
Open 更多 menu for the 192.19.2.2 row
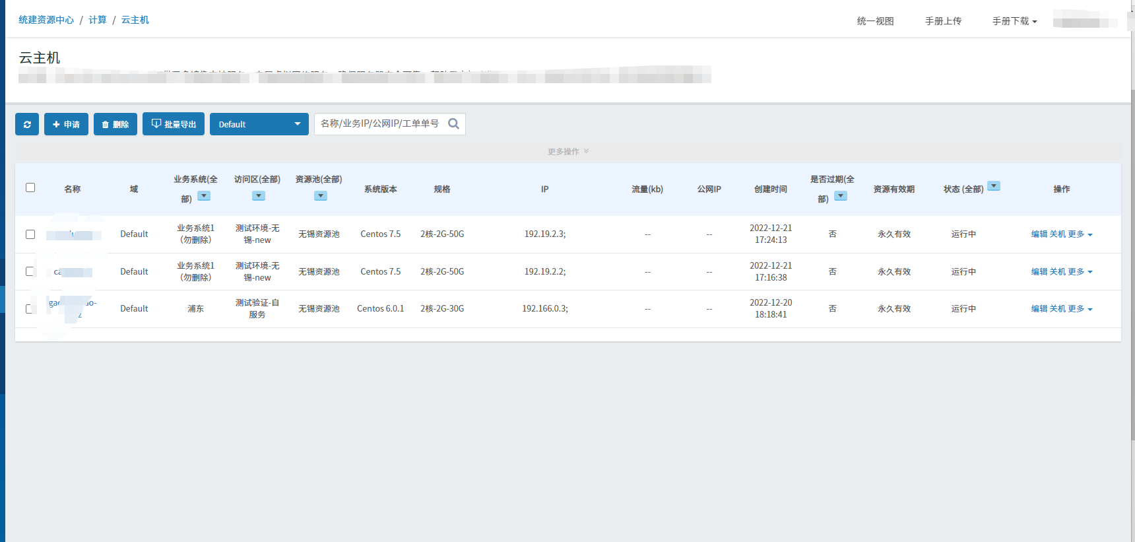(x=1080, y=272)
